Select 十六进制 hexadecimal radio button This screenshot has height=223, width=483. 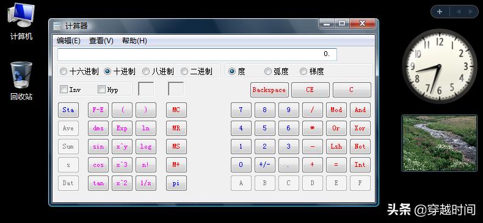[64, 71]
